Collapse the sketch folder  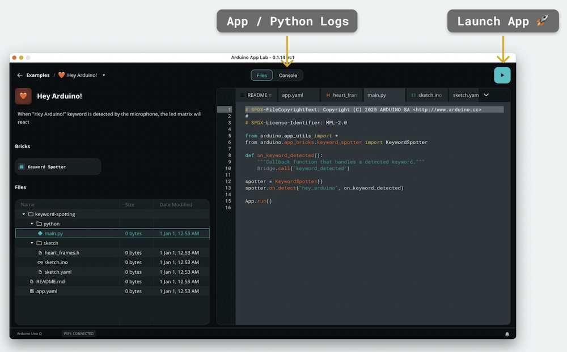click(x=32, y=243)
